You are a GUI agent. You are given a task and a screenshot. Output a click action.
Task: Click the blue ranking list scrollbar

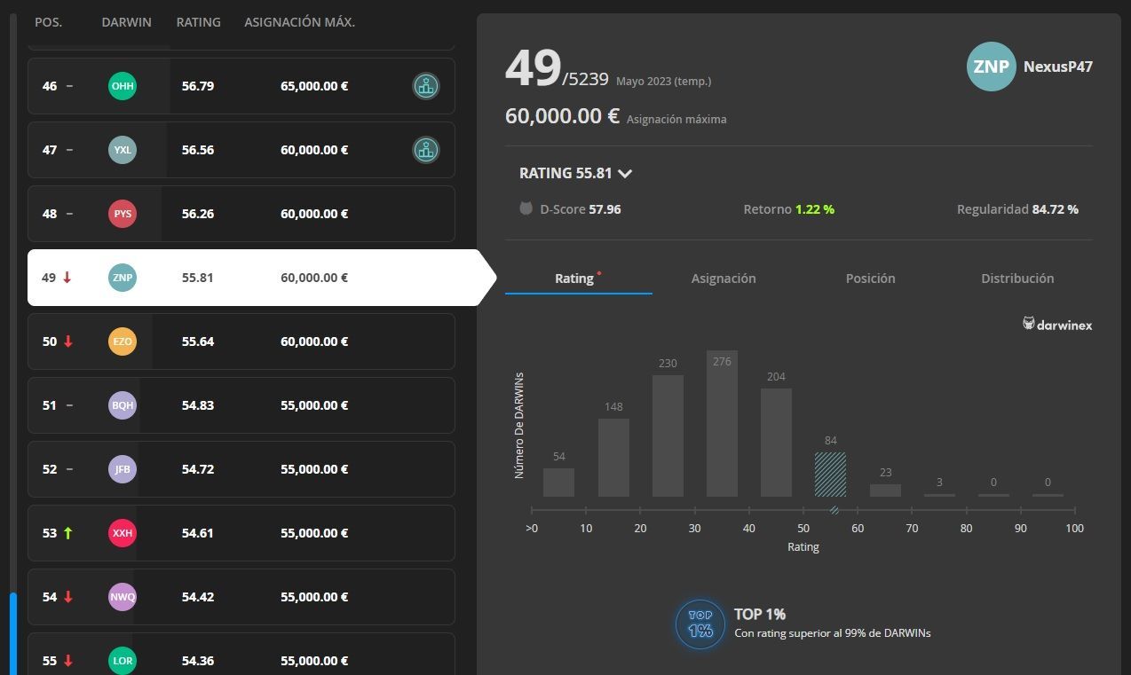tap(13, 633)
